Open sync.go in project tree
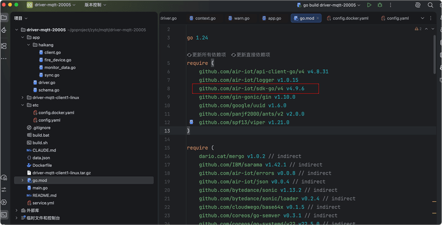Image resolution: width=442 pixels, height=225 pixels. coord(49,75)
